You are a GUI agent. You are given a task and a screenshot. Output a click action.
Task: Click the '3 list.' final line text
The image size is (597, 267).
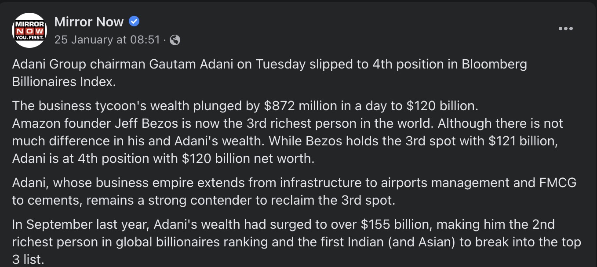(x=28, y=260)
